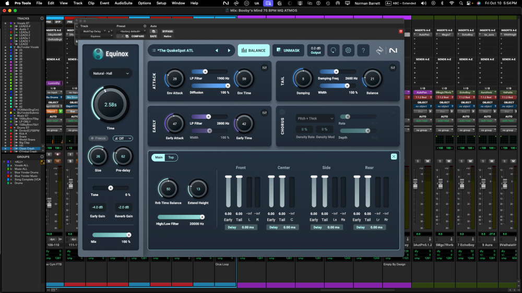Click the Front Delay 0.00 ms field
The image size is (522, 293).
click(241, 227)
